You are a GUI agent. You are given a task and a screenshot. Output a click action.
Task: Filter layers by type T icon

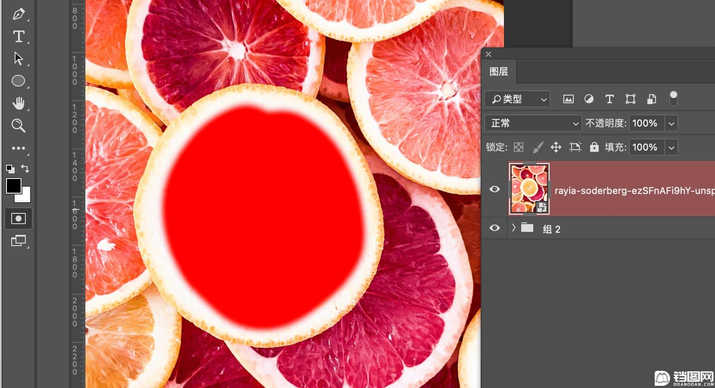(609, 99)
